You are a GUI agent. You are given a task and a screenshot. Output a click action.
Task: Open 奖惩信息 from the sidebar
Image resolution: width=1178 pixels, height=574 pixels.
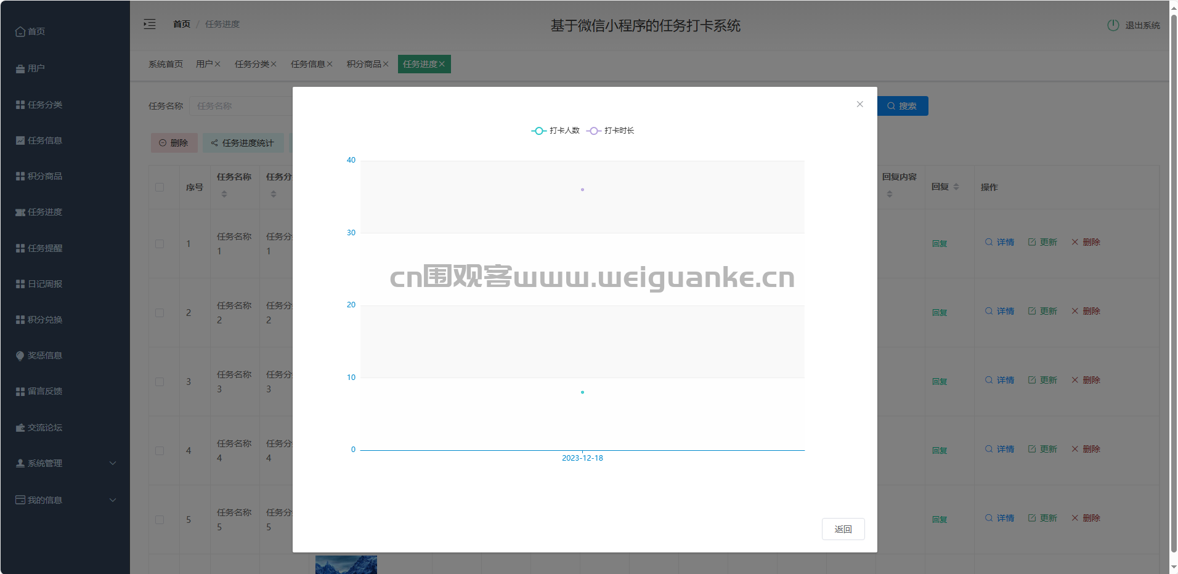pos(44,355)
